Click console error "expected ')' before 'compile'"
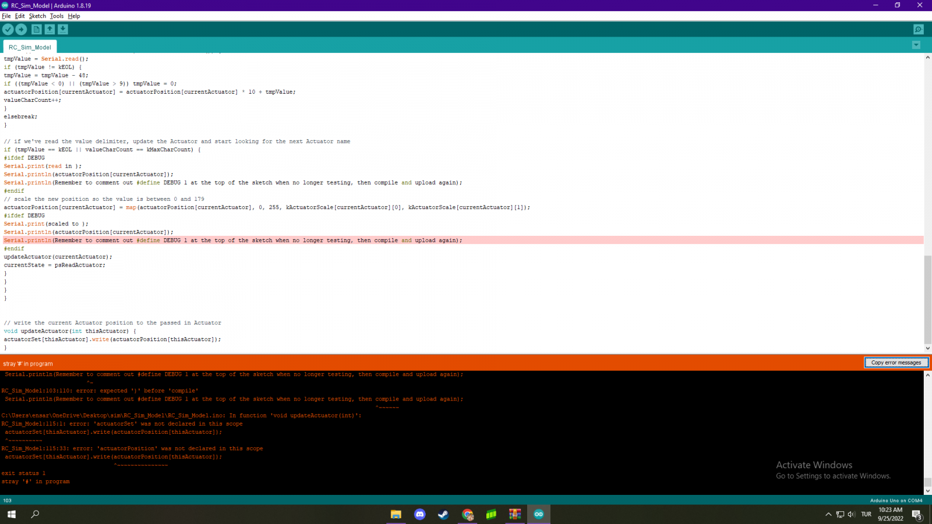 100,391
